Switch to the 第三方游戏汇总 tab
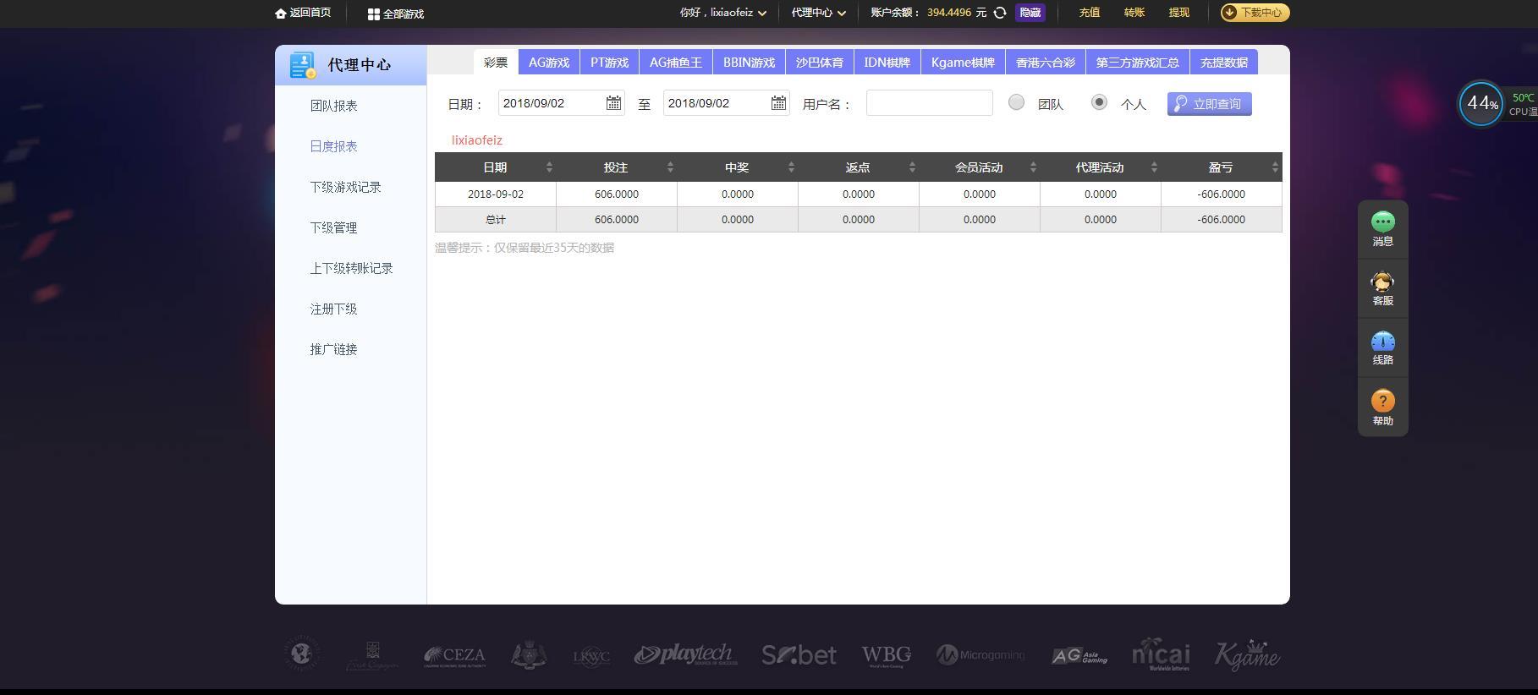Screen dimensions: 1538x695 tap(1138, 62)
